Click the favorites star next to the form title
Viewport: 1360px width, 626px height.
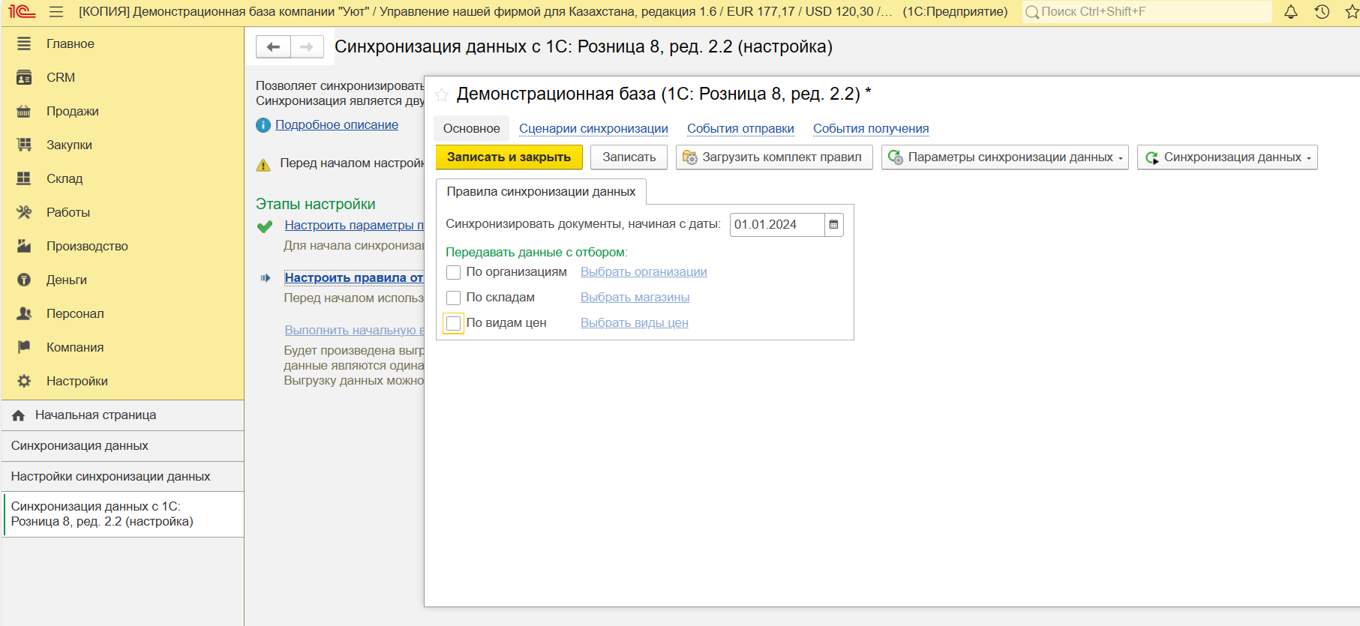(442, 95)
